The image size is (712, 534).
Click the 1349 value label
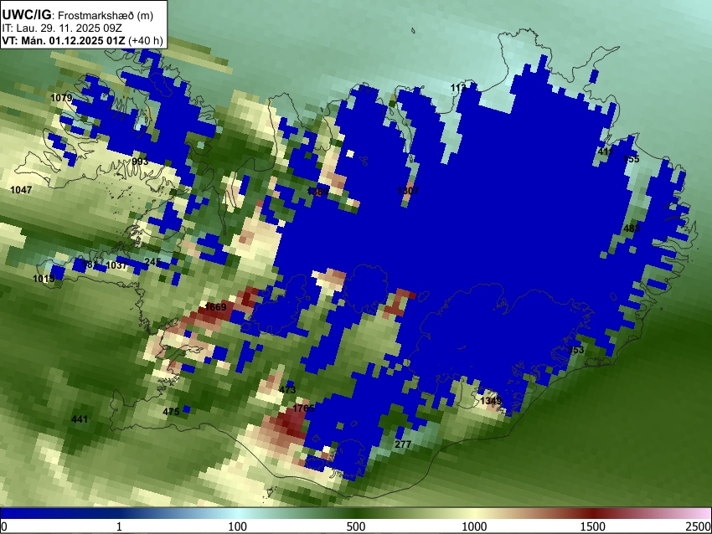491,401
